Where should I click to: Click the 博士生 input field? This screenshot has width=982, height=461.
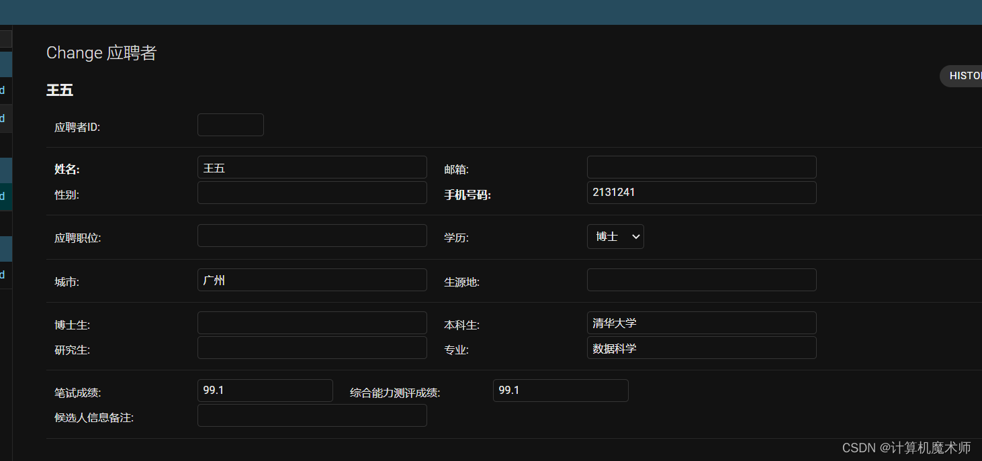click(x=312, y=323)
